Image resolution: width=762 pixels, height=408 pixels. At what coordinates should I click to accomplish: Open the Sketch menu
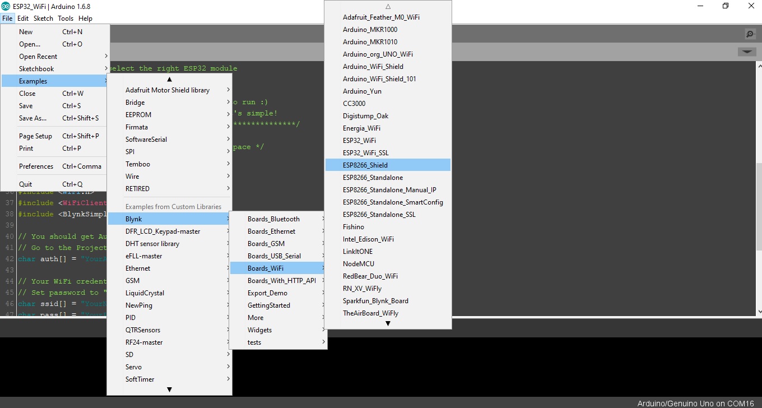[x=43, y=18]
